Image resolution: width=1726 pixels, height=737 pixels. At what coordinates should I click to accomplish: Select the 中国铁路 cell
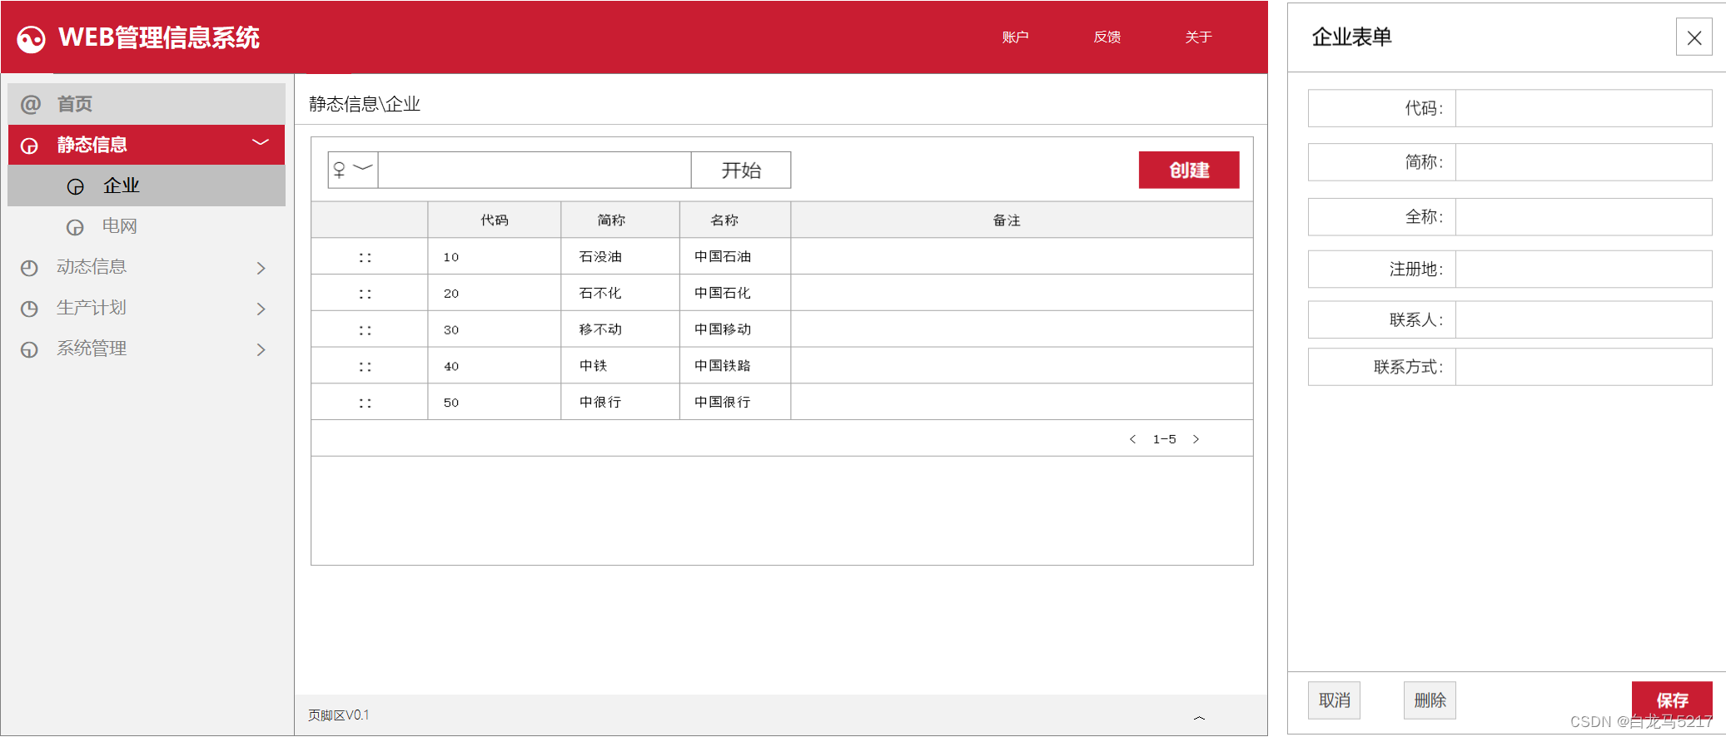[x=735, y=366]
